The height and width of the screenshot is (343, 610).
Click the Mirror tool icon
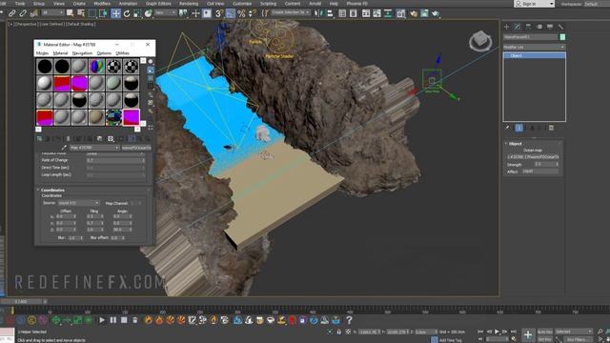[319, 13]
